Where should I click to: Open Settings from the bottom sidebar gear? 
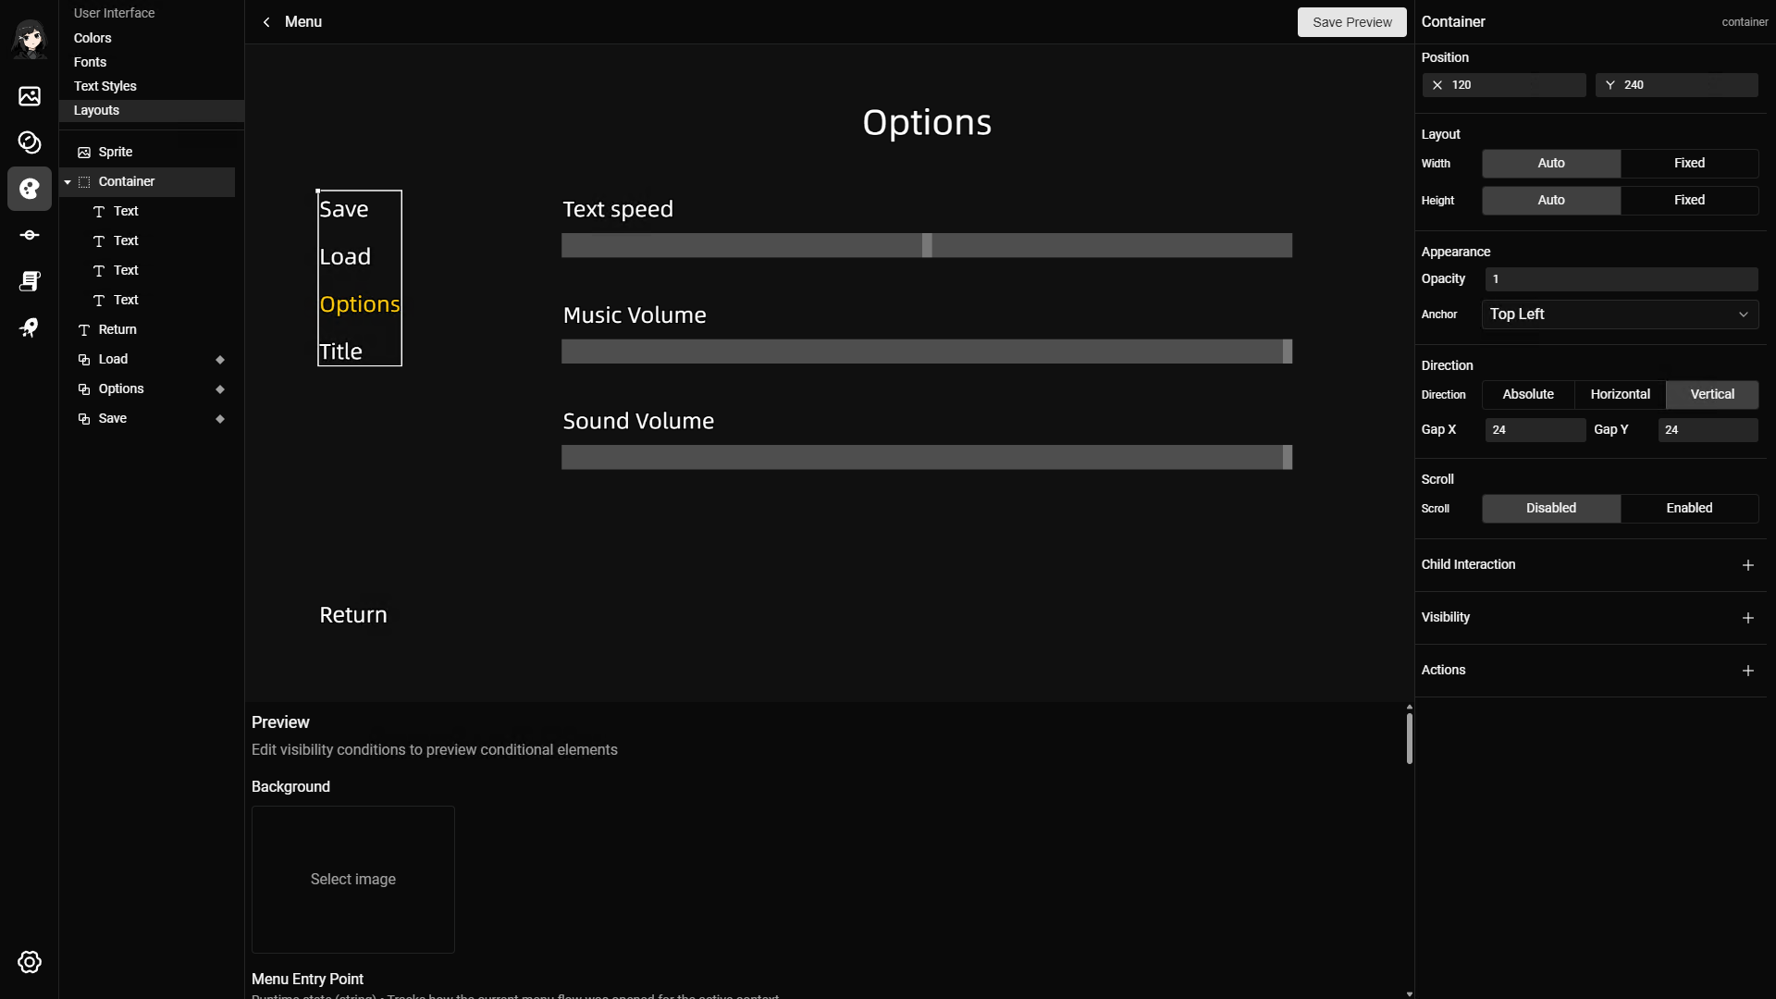coord(30,962)
